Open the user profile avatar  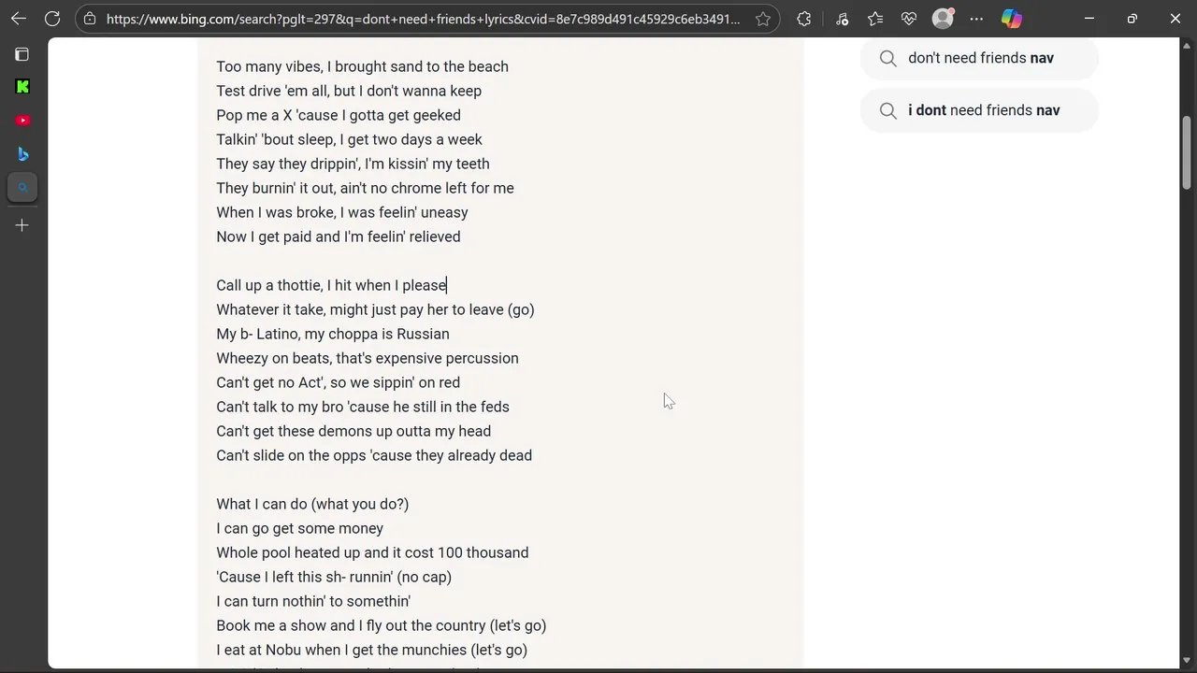[943, 19]
